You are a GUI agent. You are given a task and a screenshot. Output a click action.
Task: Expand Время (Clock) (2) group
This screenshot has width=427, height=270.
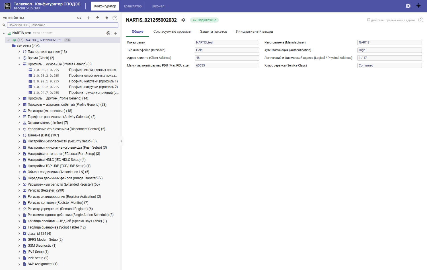tap(19, 58)
